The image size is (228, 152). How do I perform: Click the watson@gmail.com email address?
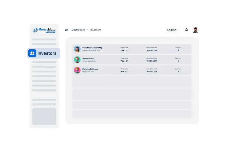89,61
